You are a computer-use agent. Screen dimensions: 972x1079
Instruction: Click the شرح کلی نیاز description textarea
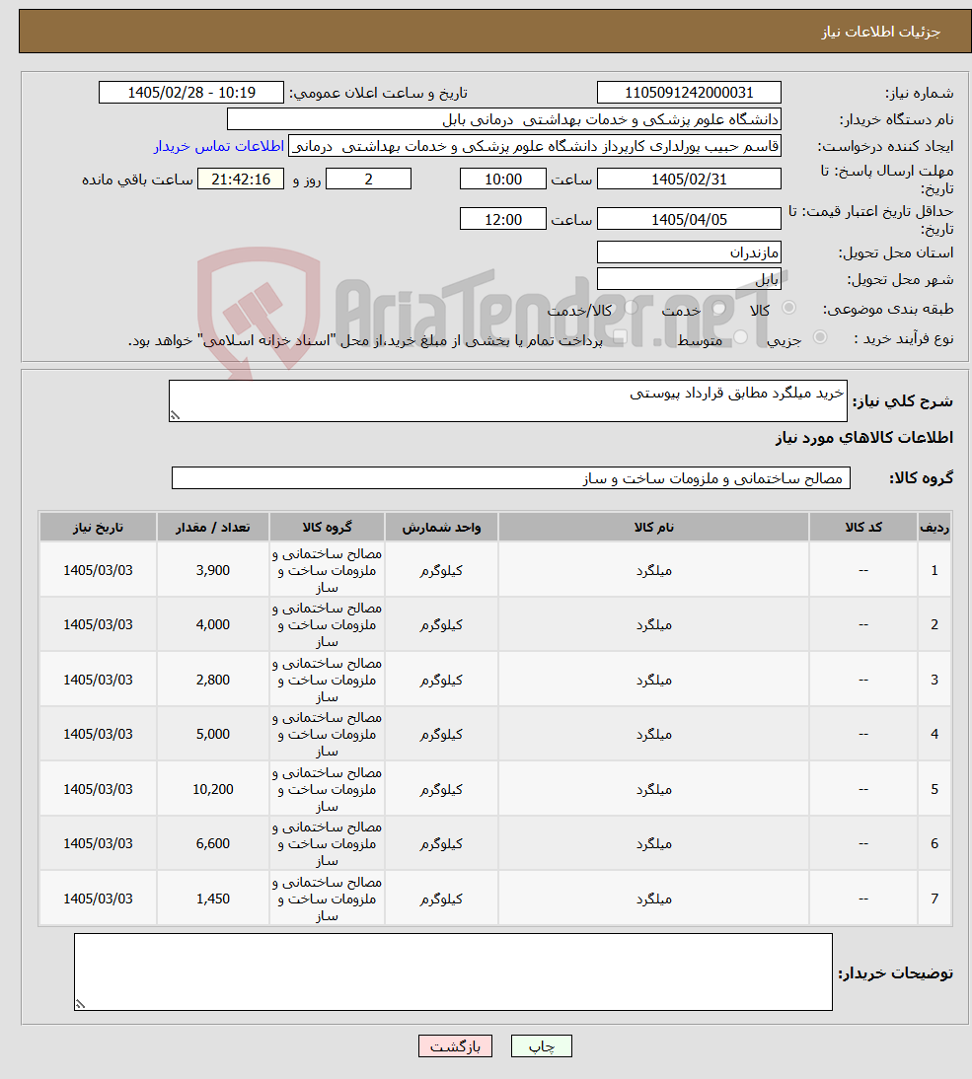coord(508,400)
